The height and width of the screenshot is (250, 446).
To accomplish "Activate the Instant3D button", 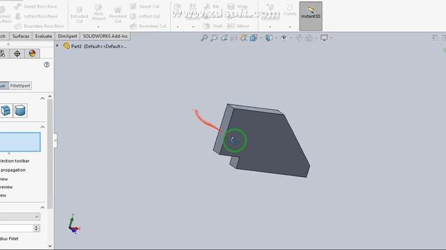I will pyautogui.click(x=311, y=16).
